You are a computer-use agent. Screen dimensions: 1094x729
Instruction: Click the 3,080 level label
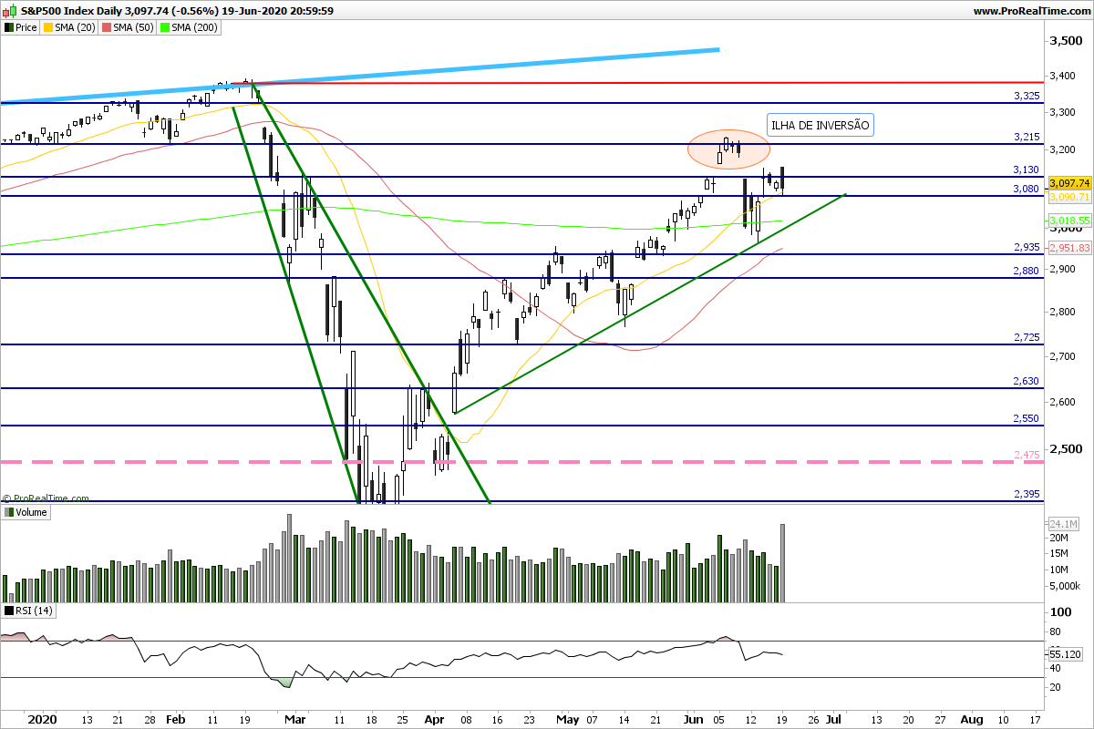[1027, 189]
